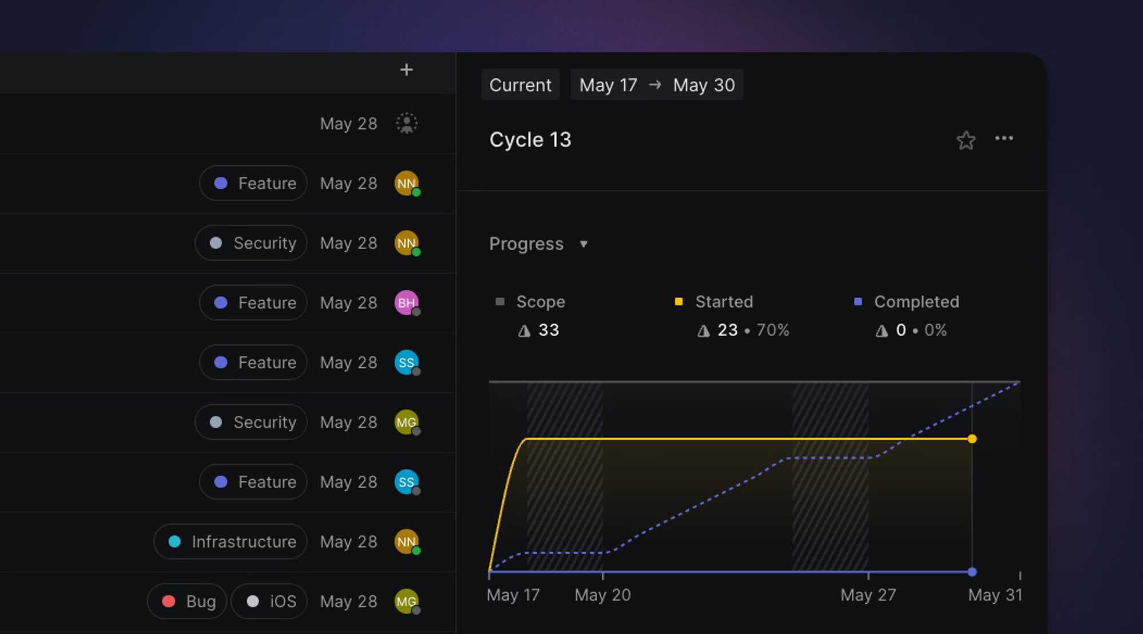This screenshot has height=634, width=1143.
Task: Click the iOS label chip
Action: pyautogui.click(x=269, y=601)
